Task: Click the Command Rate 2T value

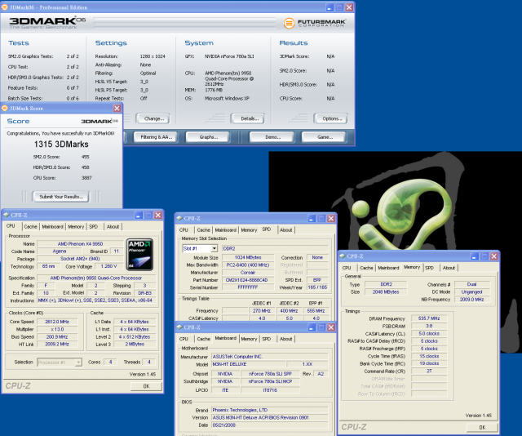Action: pos(429,371)
